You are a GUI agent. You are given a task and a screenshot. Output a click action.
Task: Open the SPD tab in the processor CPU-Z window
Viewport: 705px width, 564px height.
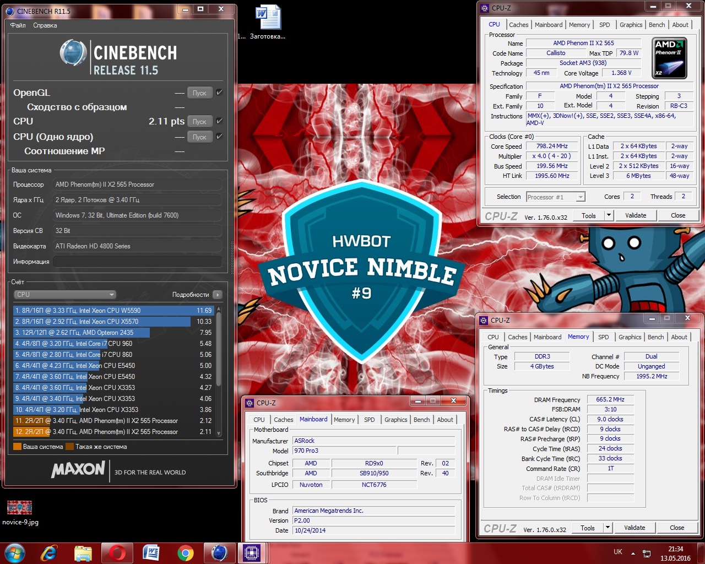pyautogui.click(x=605, y=25)
